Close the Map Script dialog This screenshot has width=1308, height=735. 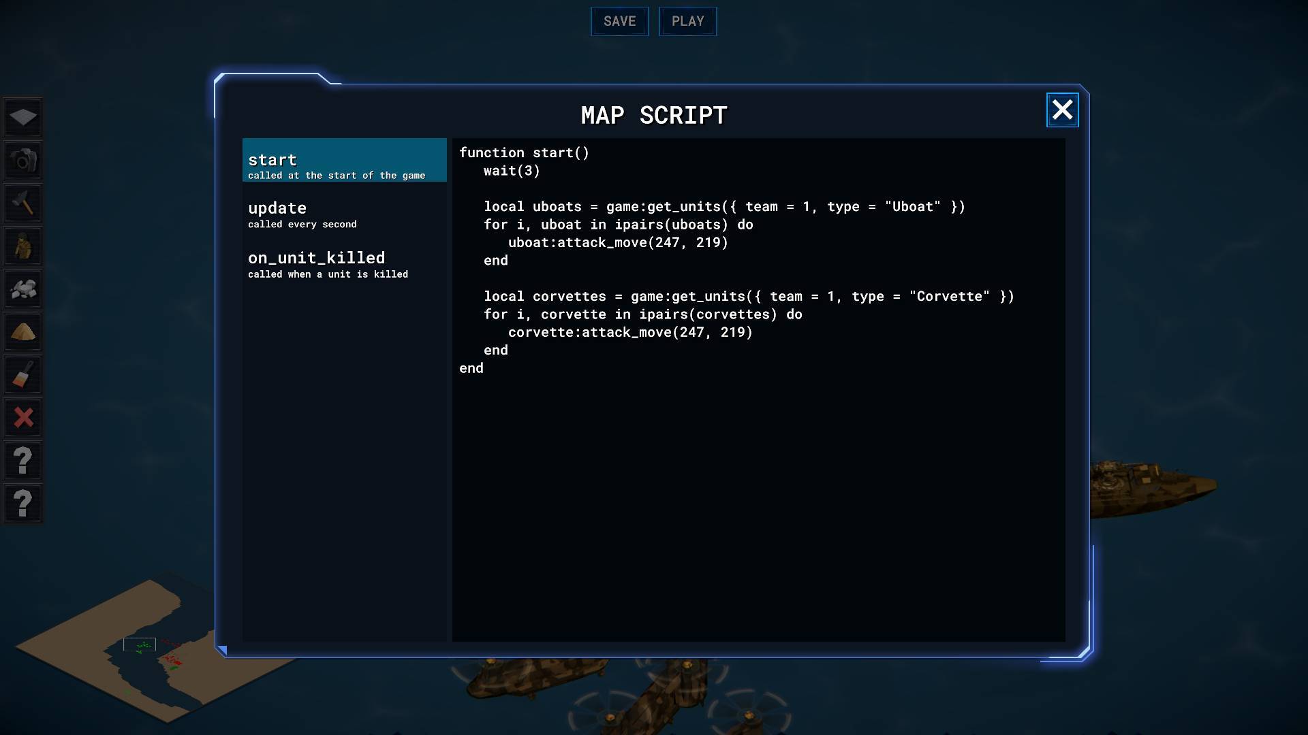pos(1062,110)
